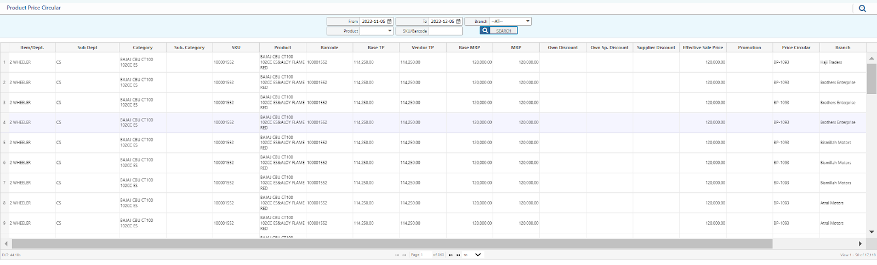Go to the first results page
The height and width of the screenshot is (265, 877).
click(397, 255)
